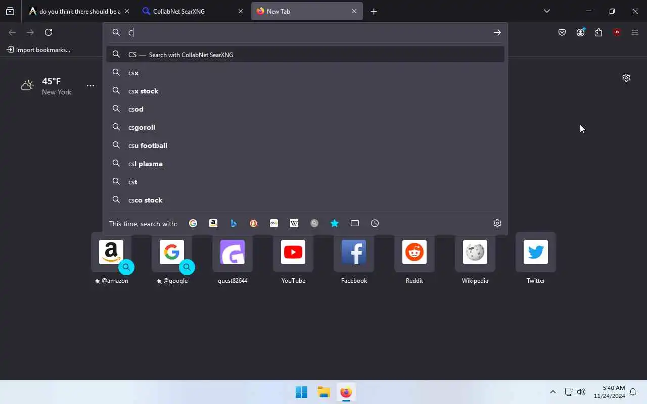Image resolution: width=647 pixels, height=404 pixels.
Task: Open network status icon in tray
Action: click(x=569, y=392)
